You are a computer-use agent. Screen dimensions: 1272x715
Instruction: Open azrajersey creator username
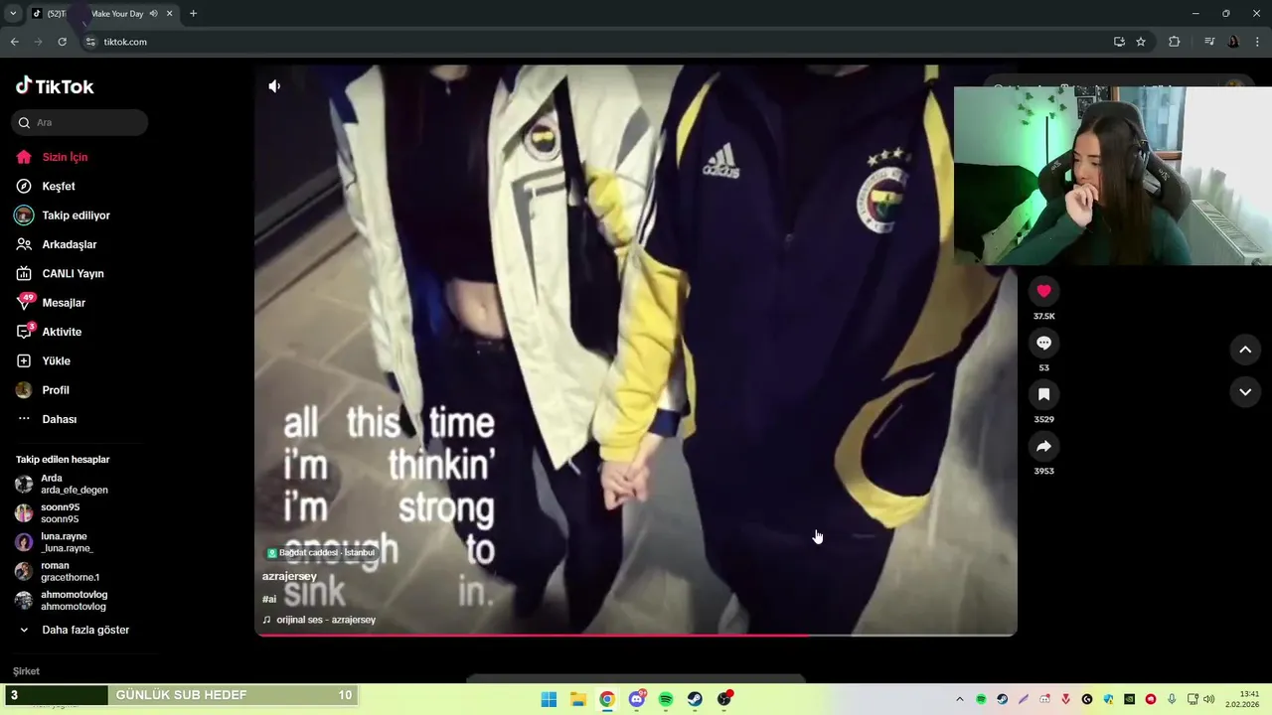pyautogui.click(x=289, y=576)
